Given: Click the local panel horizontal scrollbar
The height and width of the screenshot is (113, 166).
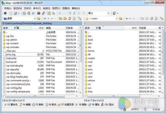Looking at the screenshot, I should click(35, 96).
